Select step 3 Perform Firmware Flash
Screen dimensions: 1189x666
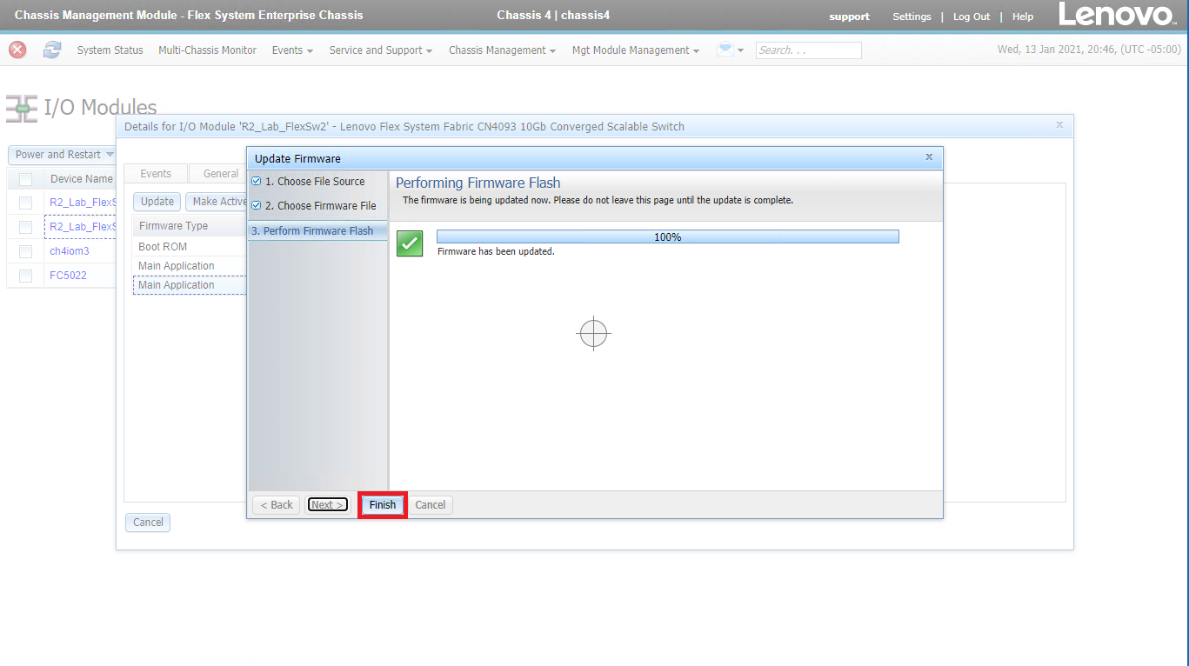click(317, 231)
